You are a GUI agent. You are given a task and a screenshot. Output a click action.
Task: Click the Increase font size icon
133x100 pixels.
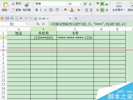click(x=85, y=4)
